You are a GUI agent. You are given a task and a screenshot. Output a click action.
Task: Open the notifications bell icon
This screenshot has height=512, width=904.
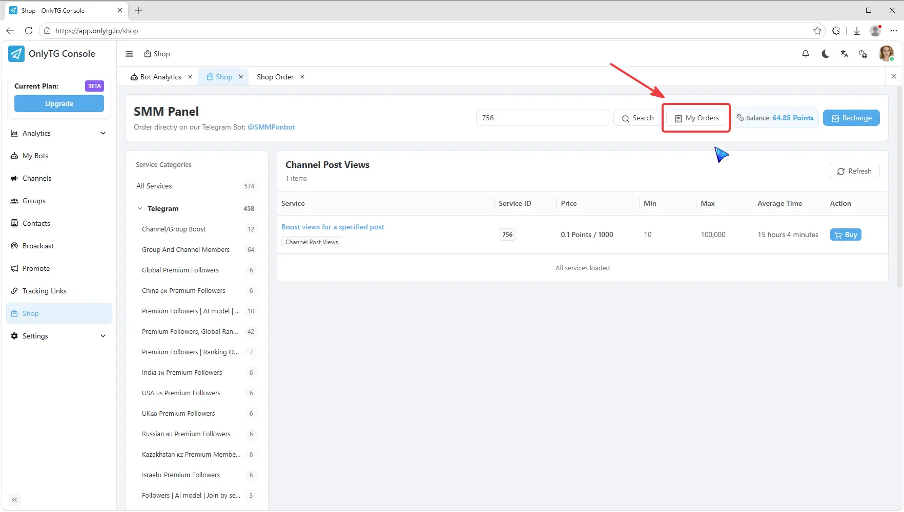(806, 54)
